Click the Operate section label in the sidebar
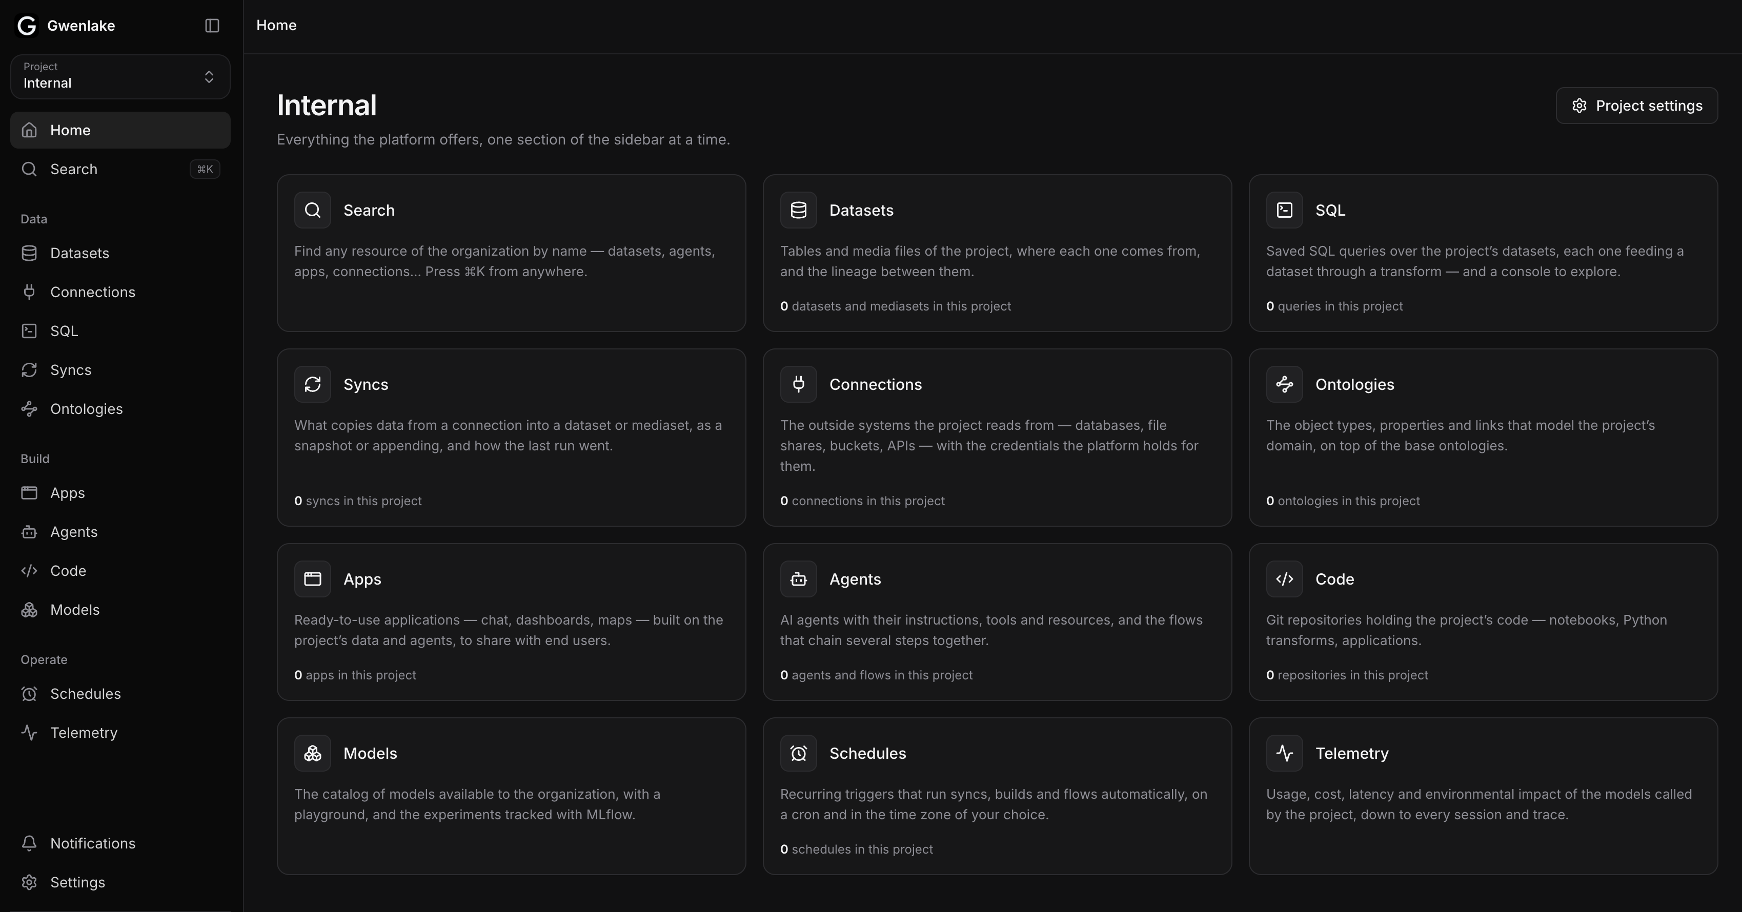The image size is (1742, 912). pos(44,660)
